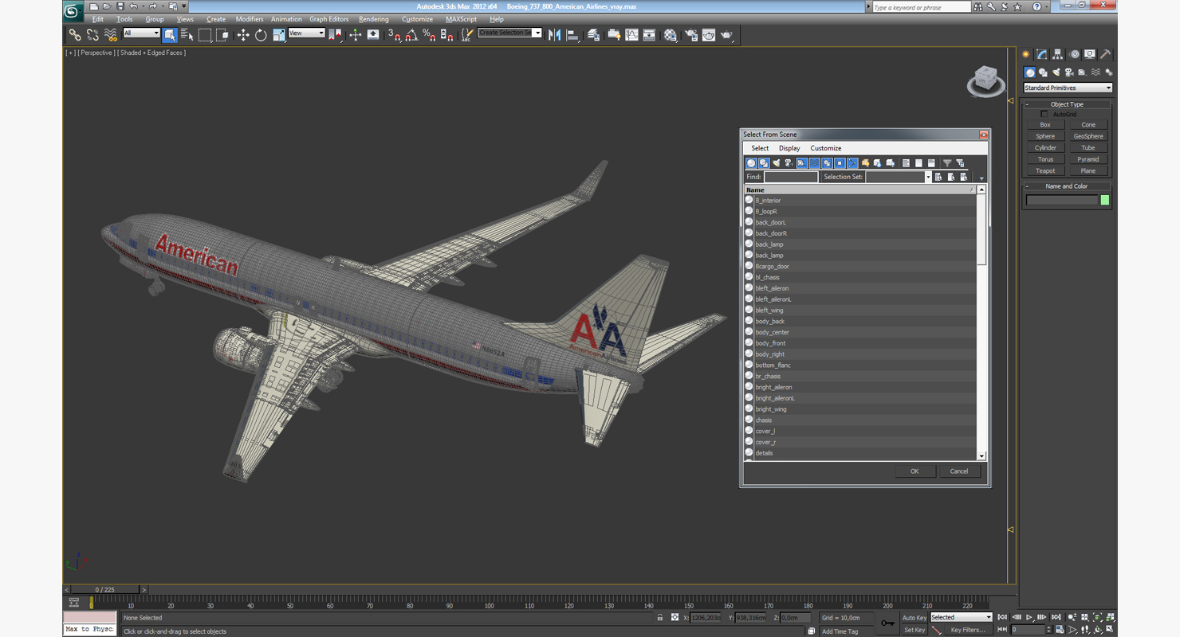Viewport: 1180px width, 637px height.
Task: Open the key mode 'Selected' dropdown
Action: tap(961, 617)
